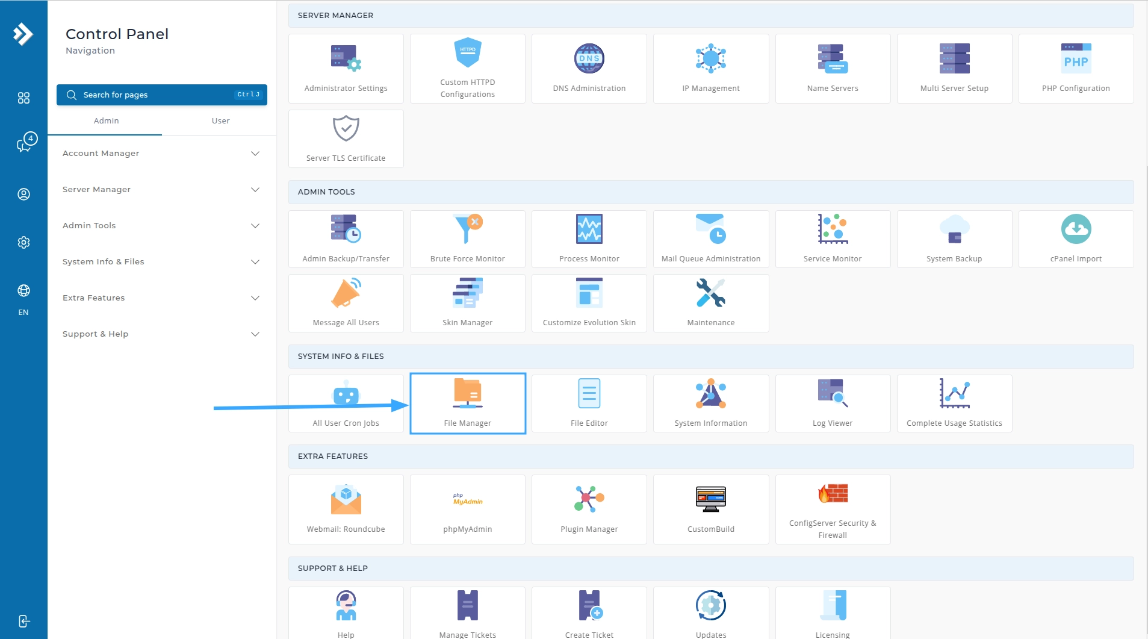The width and height of the screenshot is (1148, 639).
Task: Open File Editor tile
Action: (x=589, y=404)
